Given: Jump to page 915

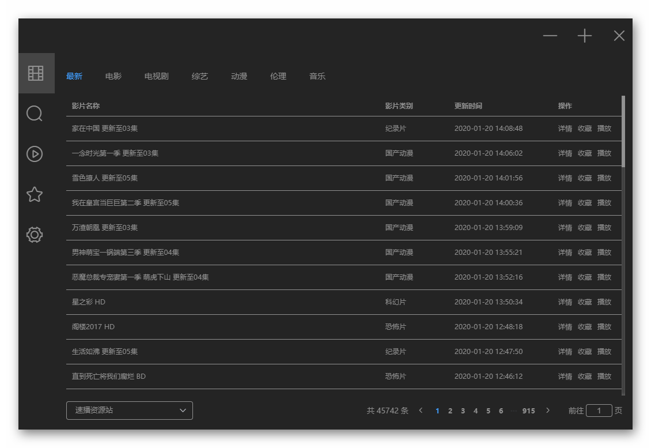Looking at the screenshot, I should [528, 411].
